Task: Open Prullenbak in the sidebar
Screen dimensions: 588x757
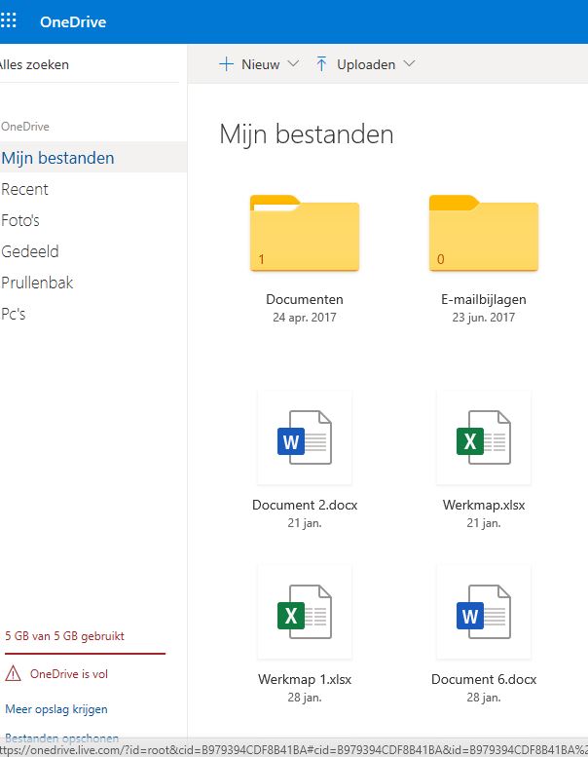Action: 37,283
